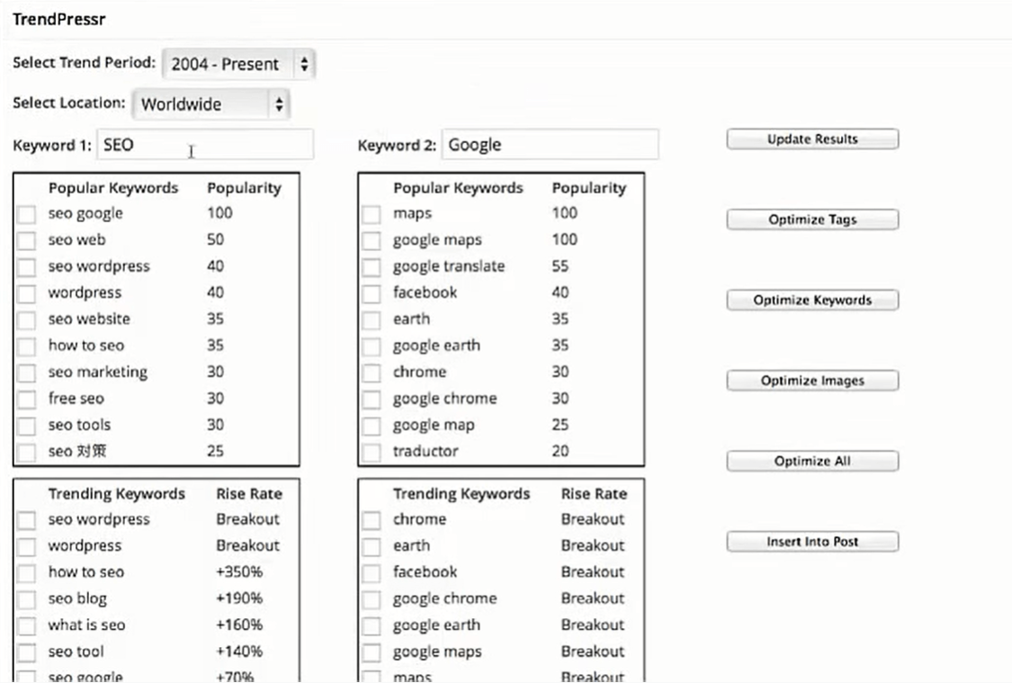Check trending 'google maps' Breakout checkbox
The image size is (1012, 683).
pos(372,652)
